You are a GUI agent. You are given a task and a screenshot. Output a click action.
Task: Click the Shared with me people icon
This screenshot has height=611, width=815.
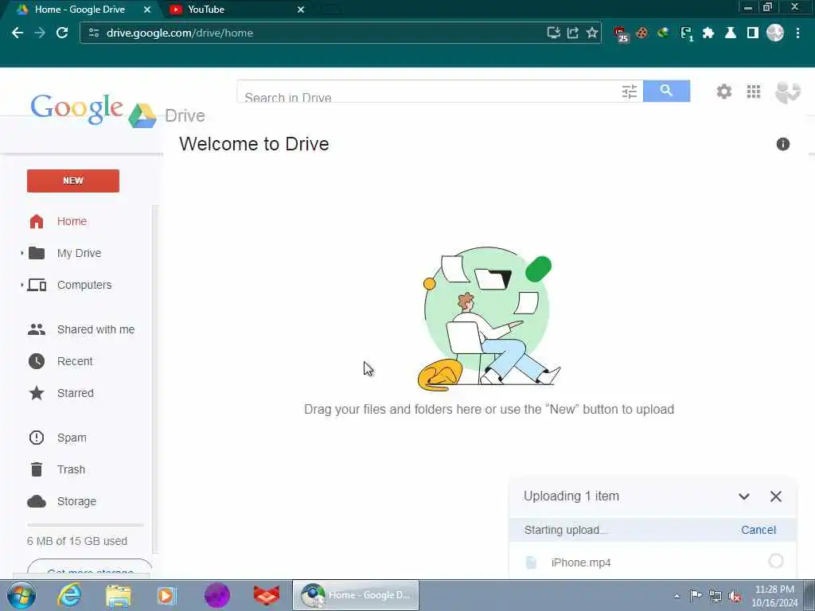pos(37,329)
